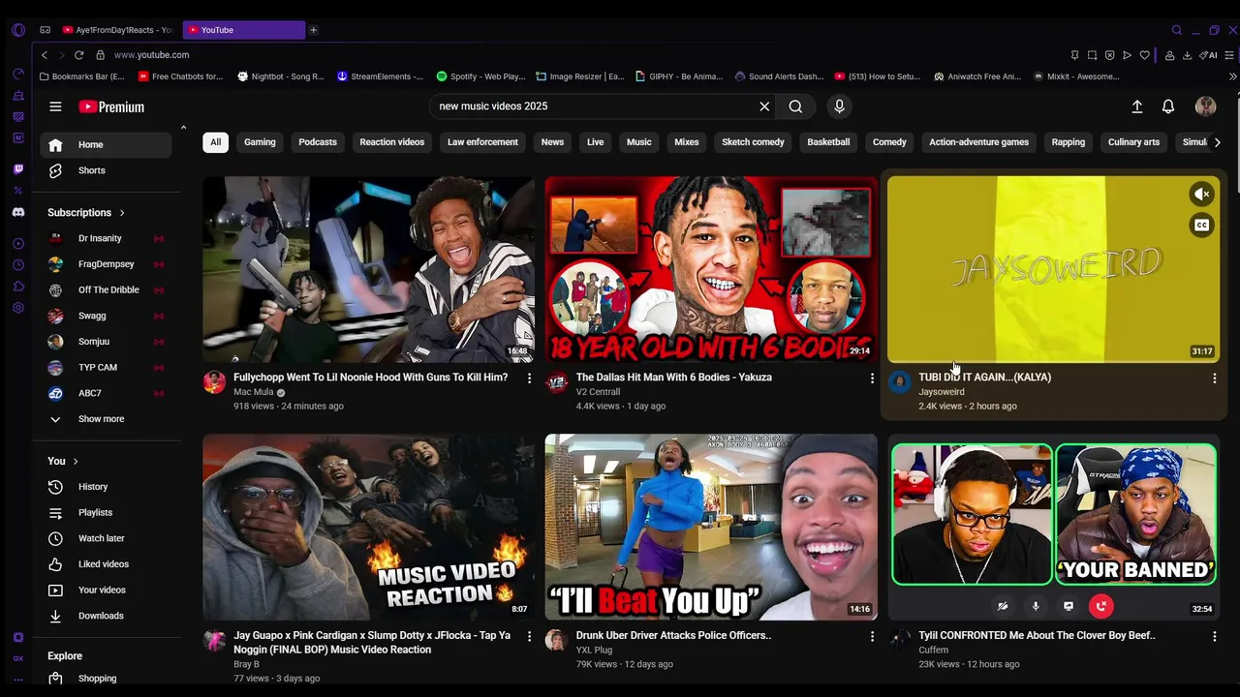This screenshot has width=1240, height=697.
Task: Open Spotify Web Player bookmark
Action: coord(480,76)
